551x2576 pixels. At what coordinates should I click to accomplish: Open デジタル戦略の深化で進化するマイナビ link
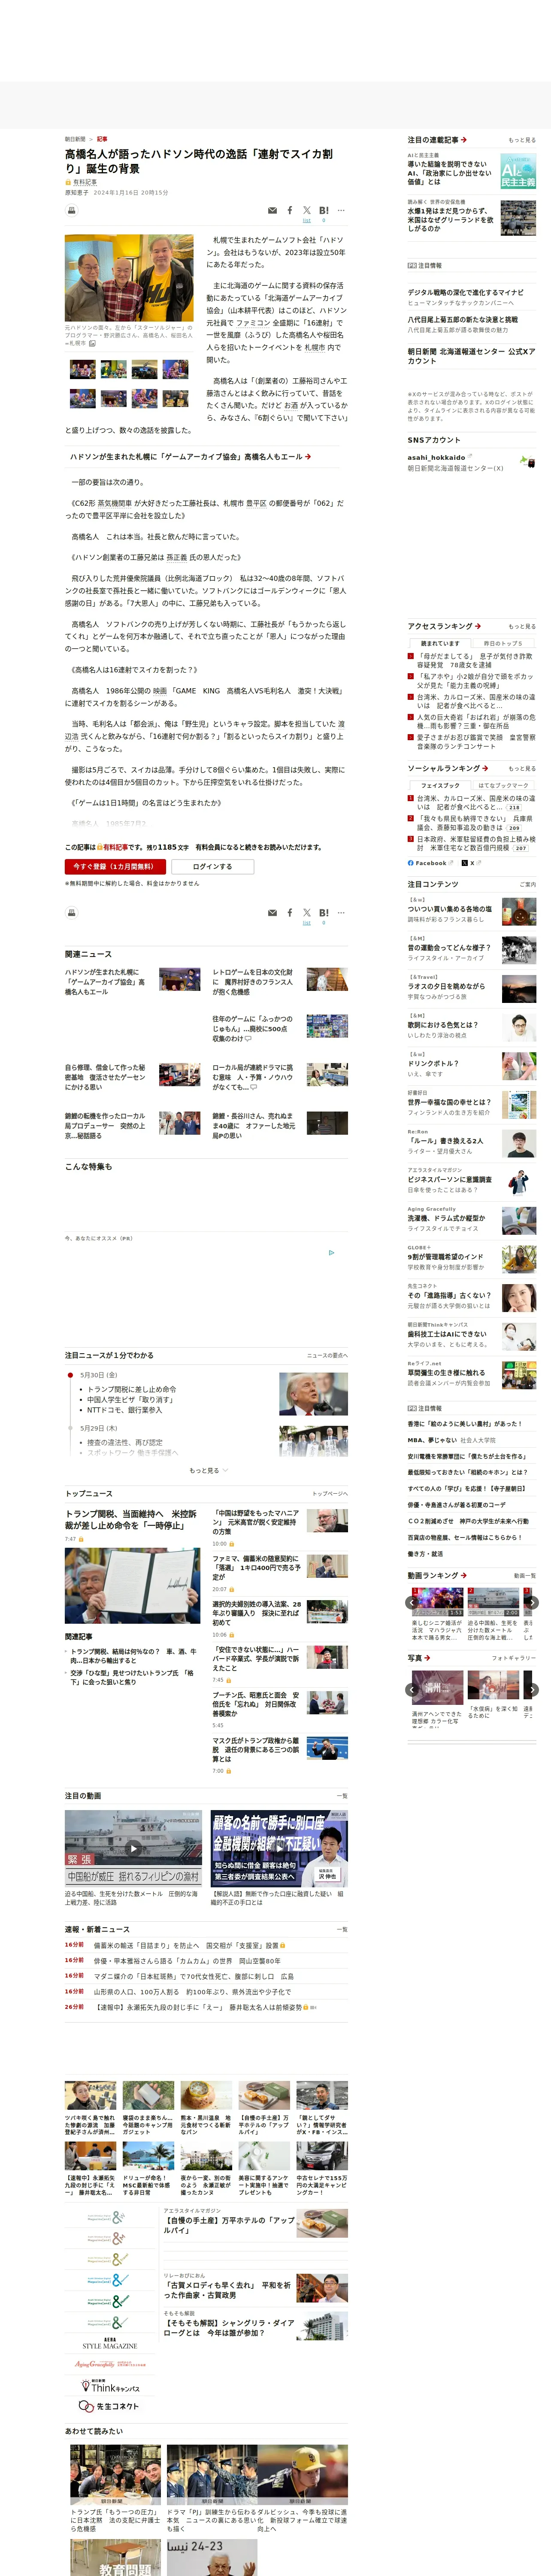pos(465,292)
